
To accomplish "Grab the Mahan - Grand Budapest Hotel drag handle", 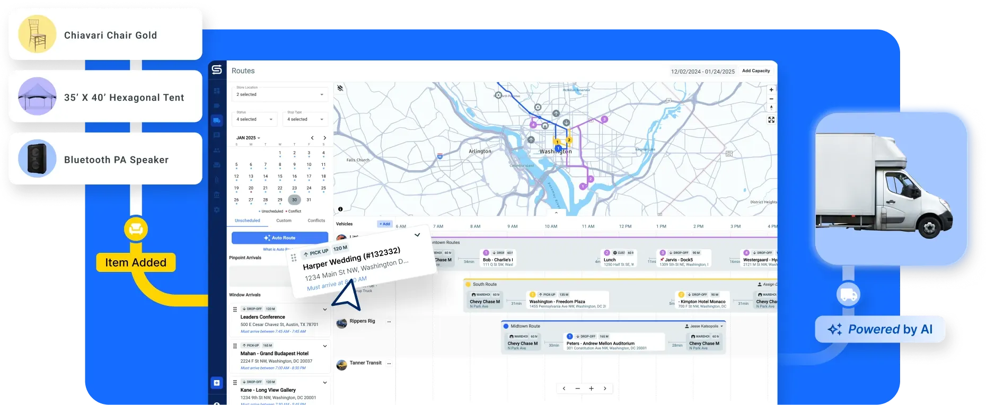I will pyautogui.click(x=235, y=346).
